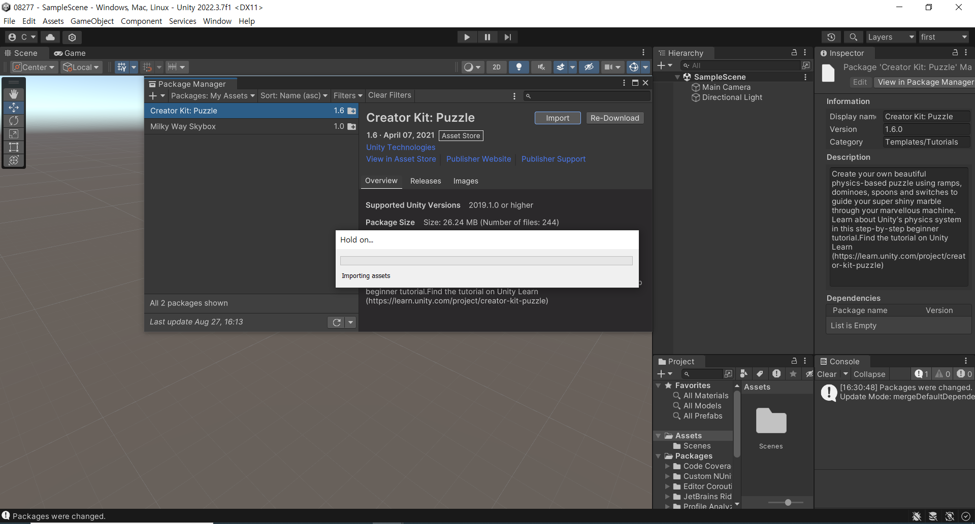
Task: Open the Layers dropdown
Action: click(891, 37)
